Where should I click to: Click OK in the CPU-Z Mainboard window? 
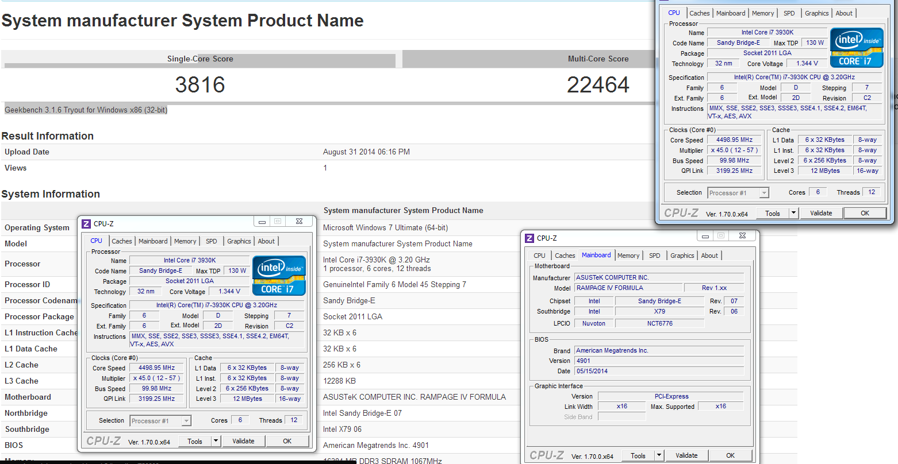(730, 455)
